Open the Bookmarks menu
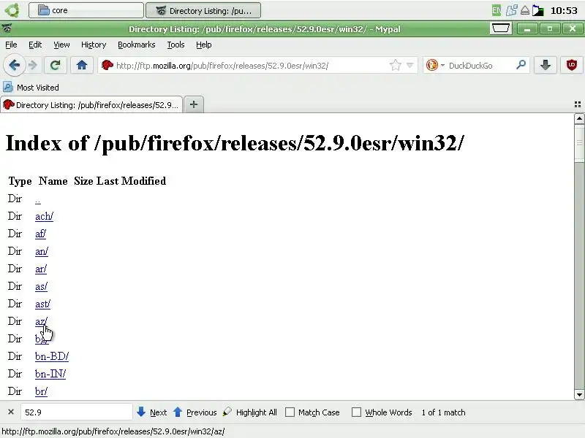The width and height of the screenshot is (585, 438). [137, 45]
